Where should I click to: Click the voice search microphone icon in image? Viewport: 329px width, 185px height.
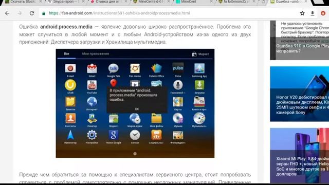(178, 85)
